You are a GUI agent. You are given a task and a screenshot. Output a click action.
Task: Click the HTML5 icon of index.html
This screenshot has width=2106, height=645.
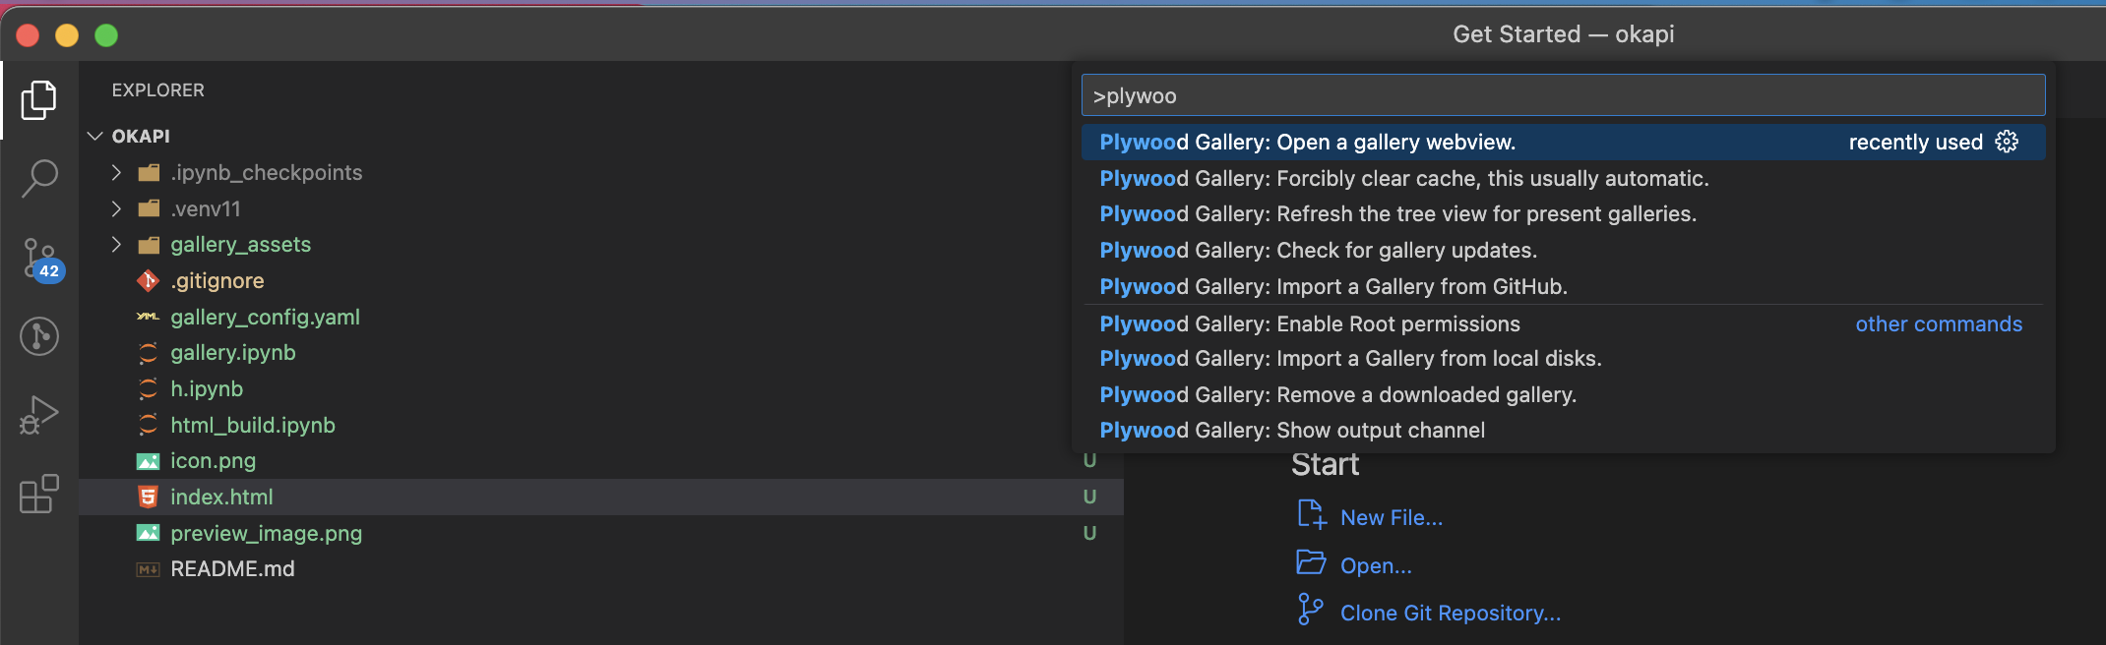pyautogui.click(x=148, y=497)
